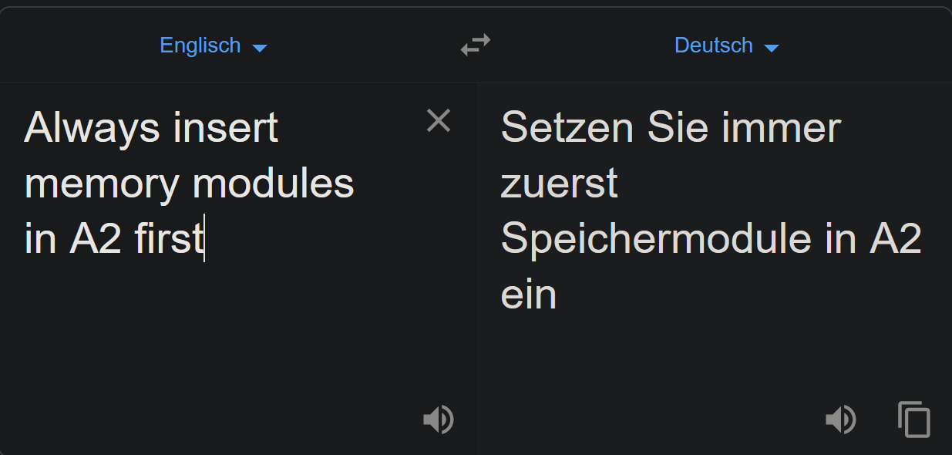Click the bidirectional arrows between languages
The height and width of the screenshot is (455, 952).
pyautogui.click(x=475, y=44)
